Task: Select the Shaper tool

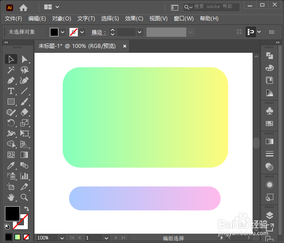Action: pos(11,112)
